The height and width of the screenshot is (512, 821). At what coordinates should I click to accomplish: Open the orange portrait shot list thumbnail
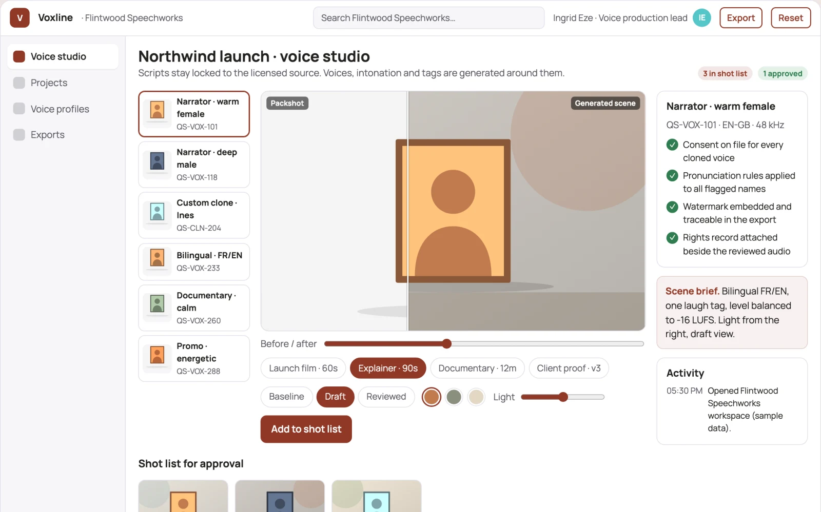coord(183,496)
